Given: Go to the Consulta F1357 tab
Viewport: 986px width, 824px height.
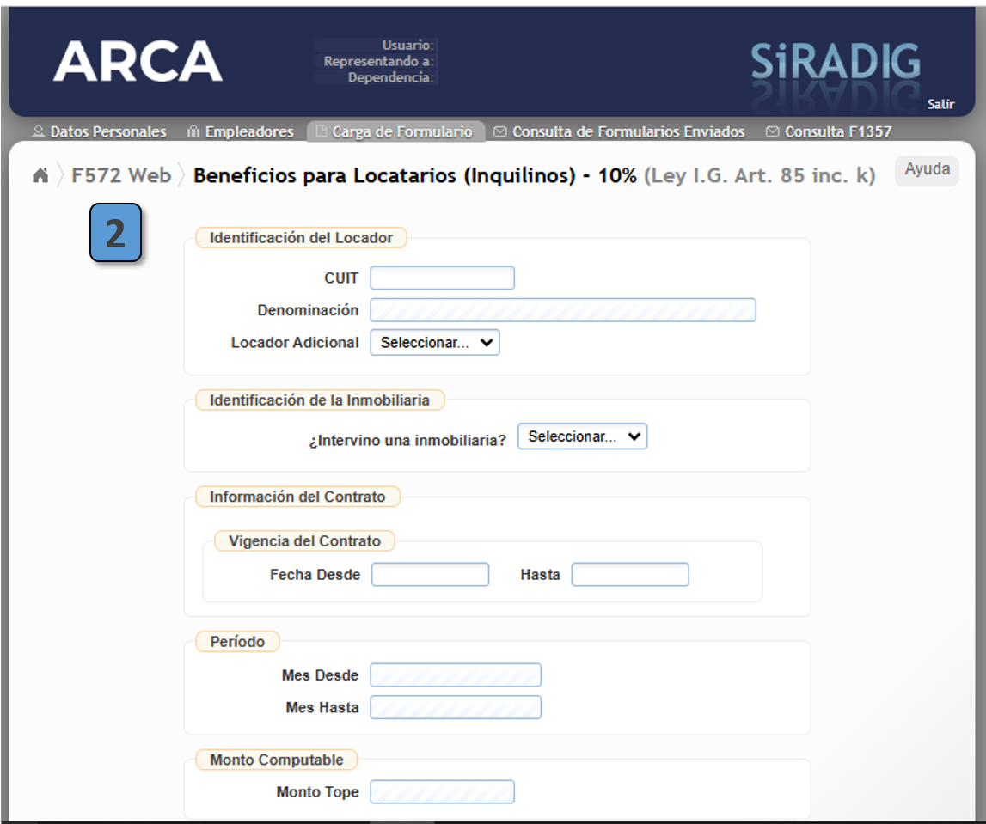Looking at the screenshot, I should (x=829, y=132).
